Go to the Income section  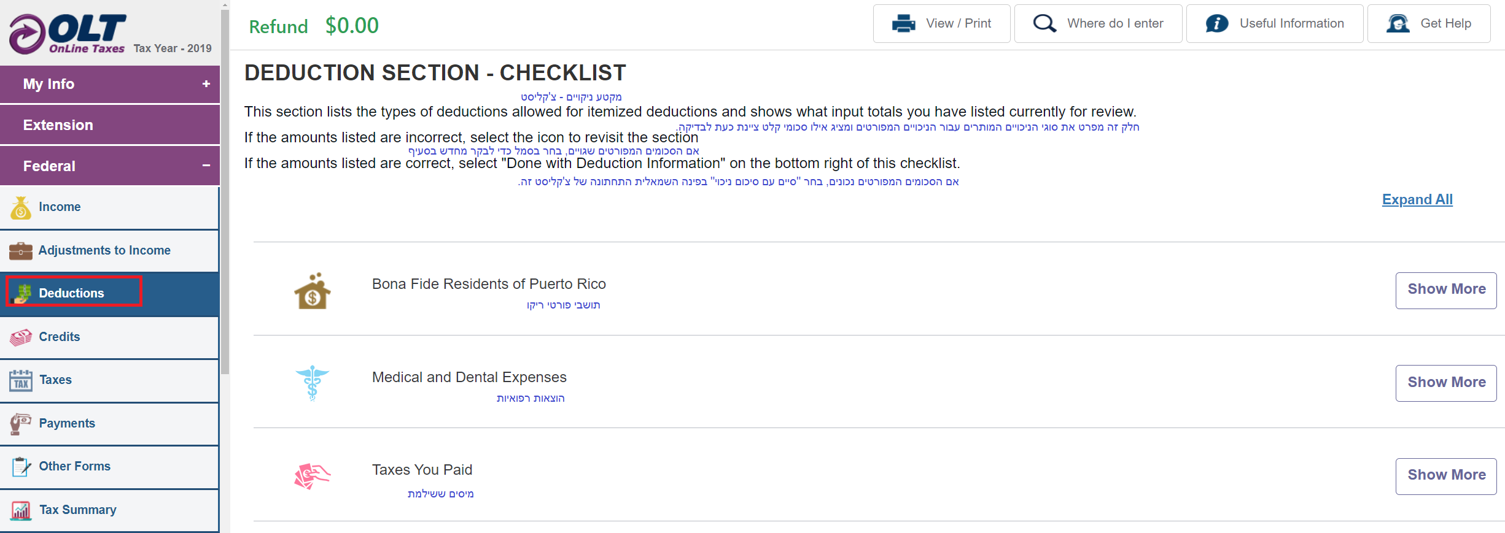click(109, 207)
